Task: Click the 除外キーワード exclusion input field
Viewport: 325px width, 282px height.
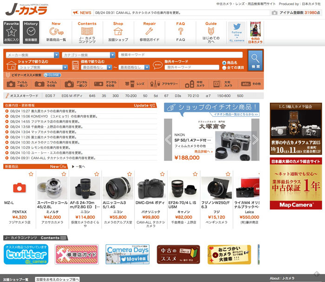Action: coord(192,67)
